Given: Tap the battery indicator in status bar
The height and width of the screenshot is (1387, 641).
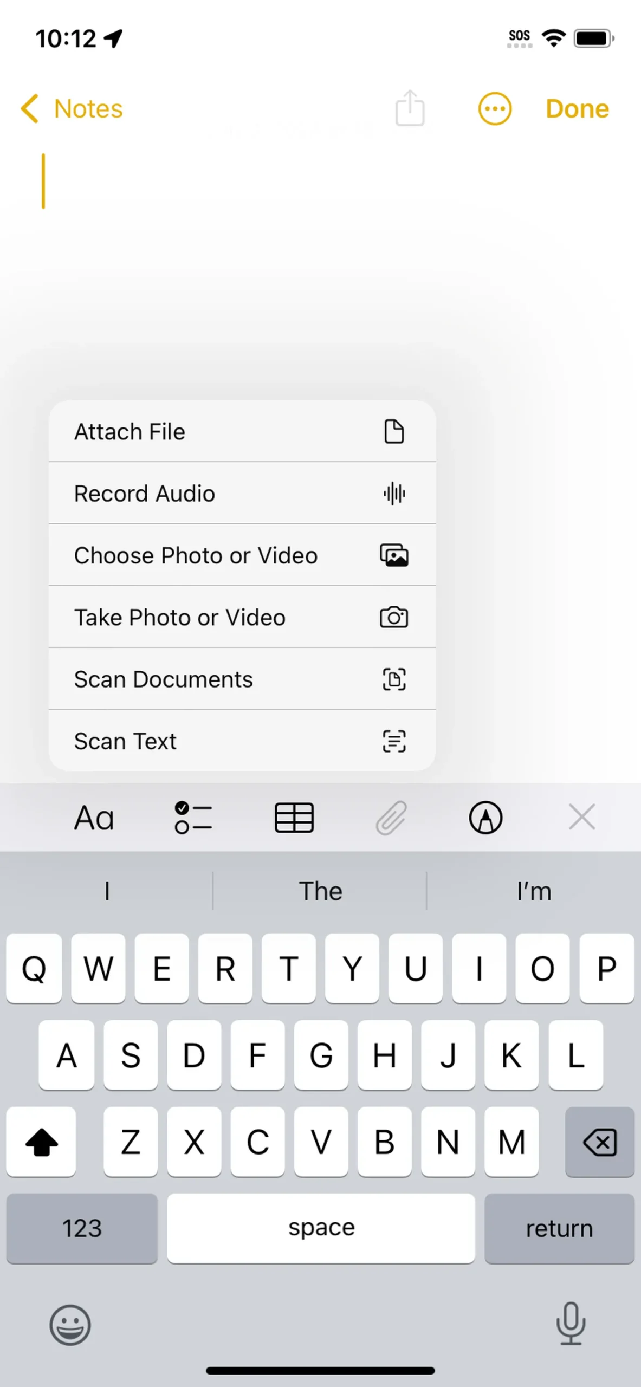Looking at the screenshot, I should [594, 38].
